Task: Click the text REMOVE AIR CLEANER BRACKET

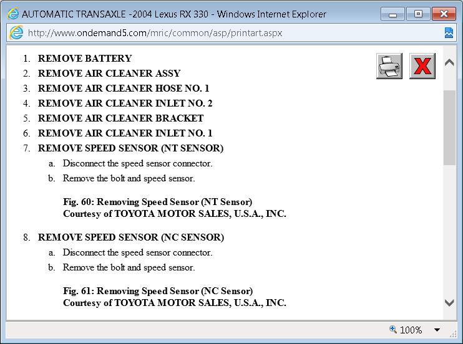Action: 121,118
